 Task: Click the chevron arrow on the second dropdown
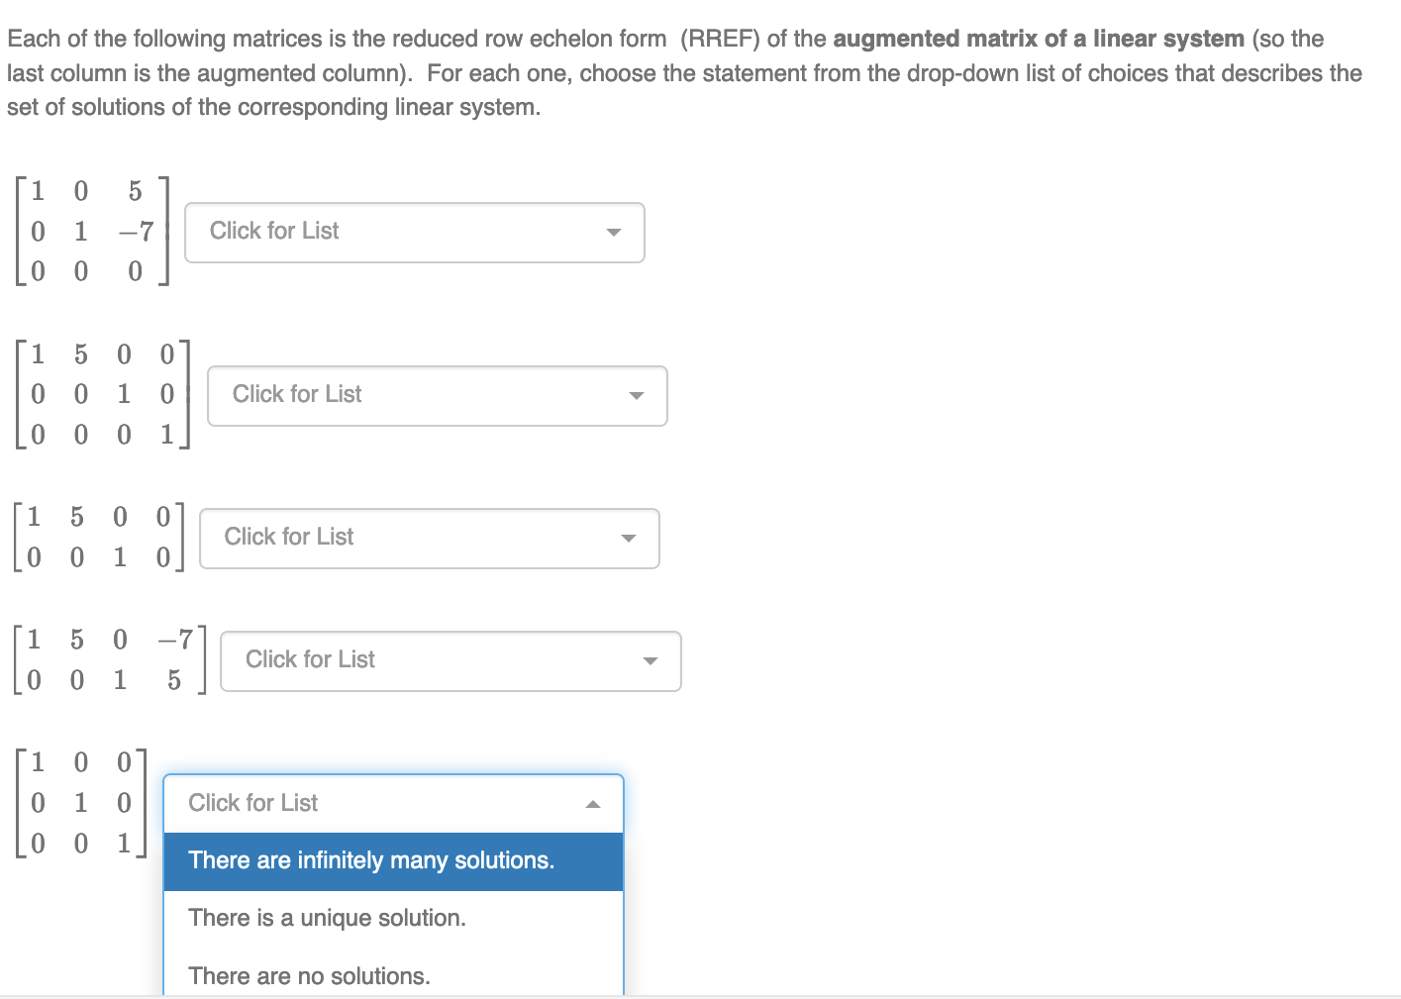point(637,396)
